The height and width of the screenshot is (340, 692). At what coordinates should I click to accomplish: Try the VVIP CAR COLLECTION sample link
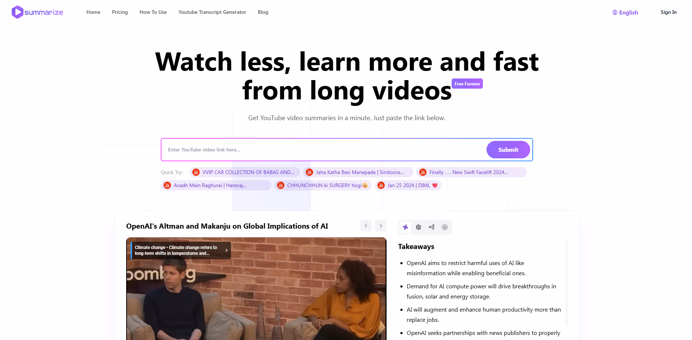point(245,172)
